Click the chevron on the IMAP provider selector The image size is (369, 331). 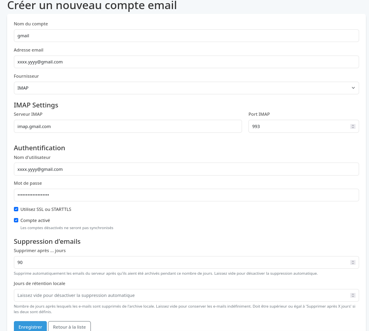click(x=353, y=88)
